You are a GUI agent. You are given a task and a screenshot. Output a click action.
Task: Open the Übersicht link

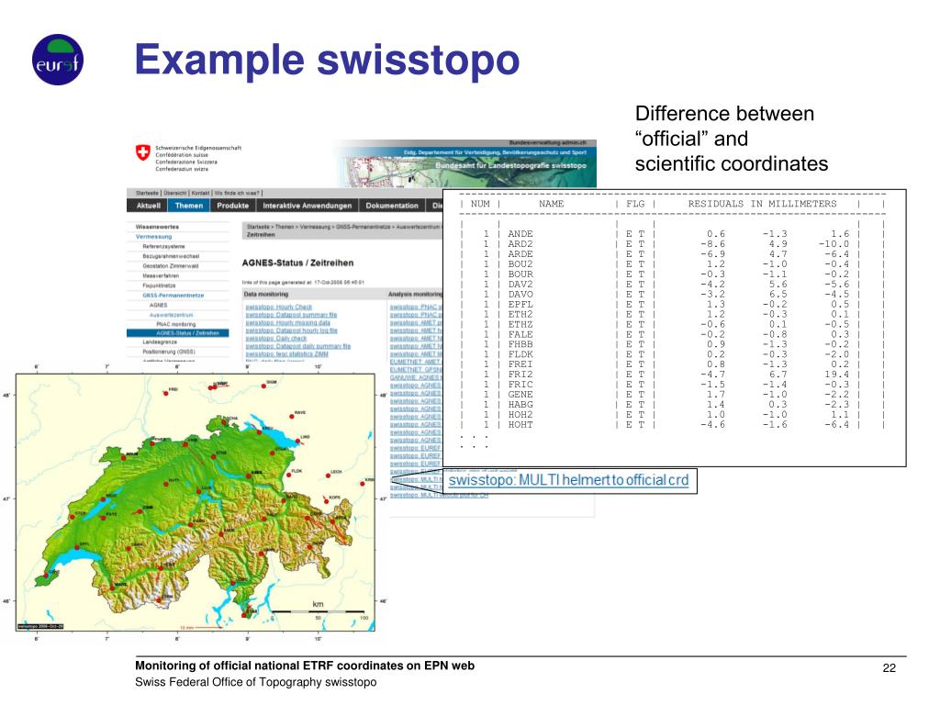(x=175, y=193)
